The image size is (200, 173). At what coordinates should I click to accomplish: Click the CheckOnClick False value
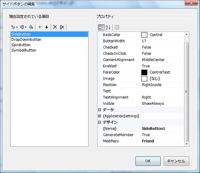click(162, 54)
